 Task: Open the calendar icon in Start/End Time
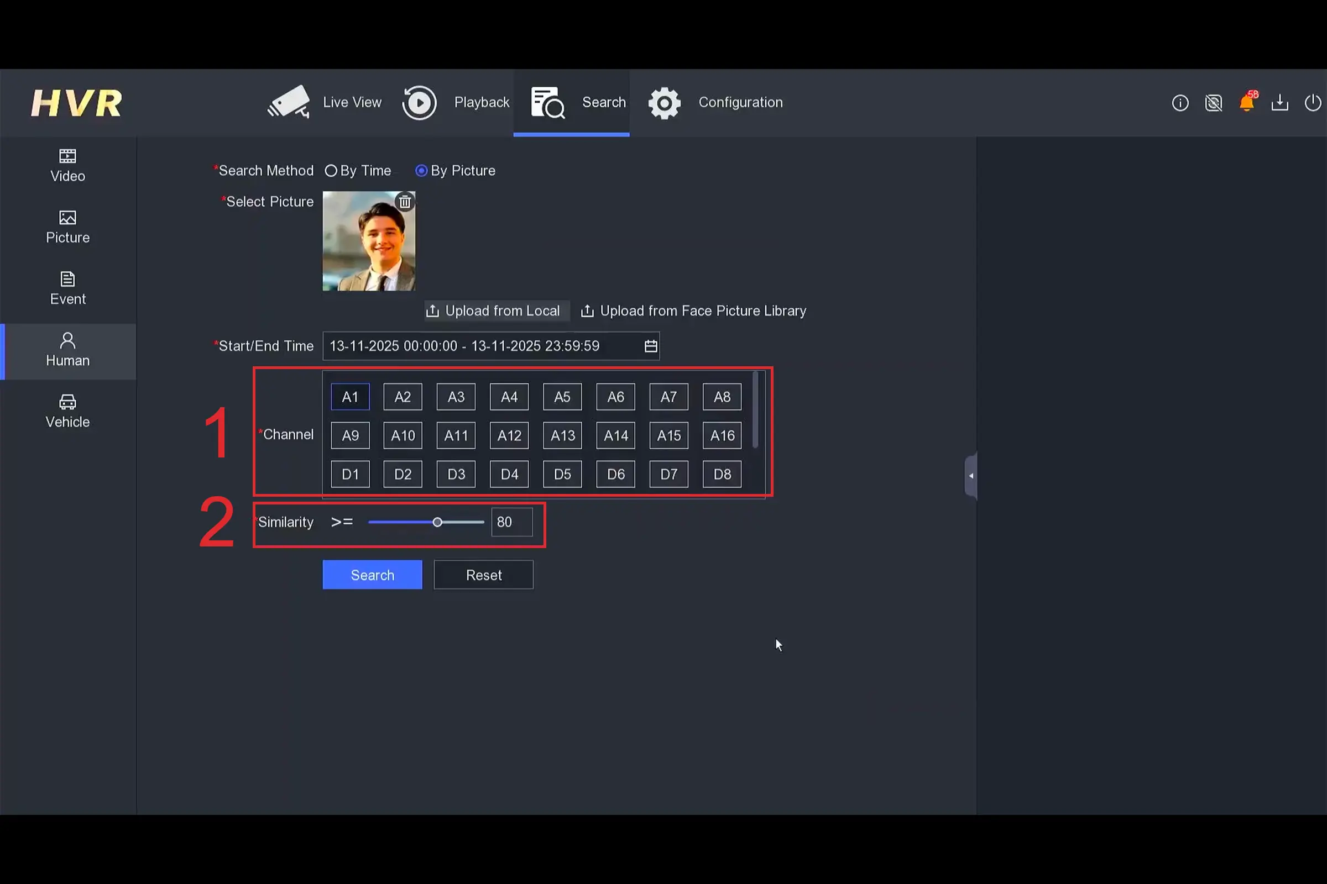tap(651, 346)
